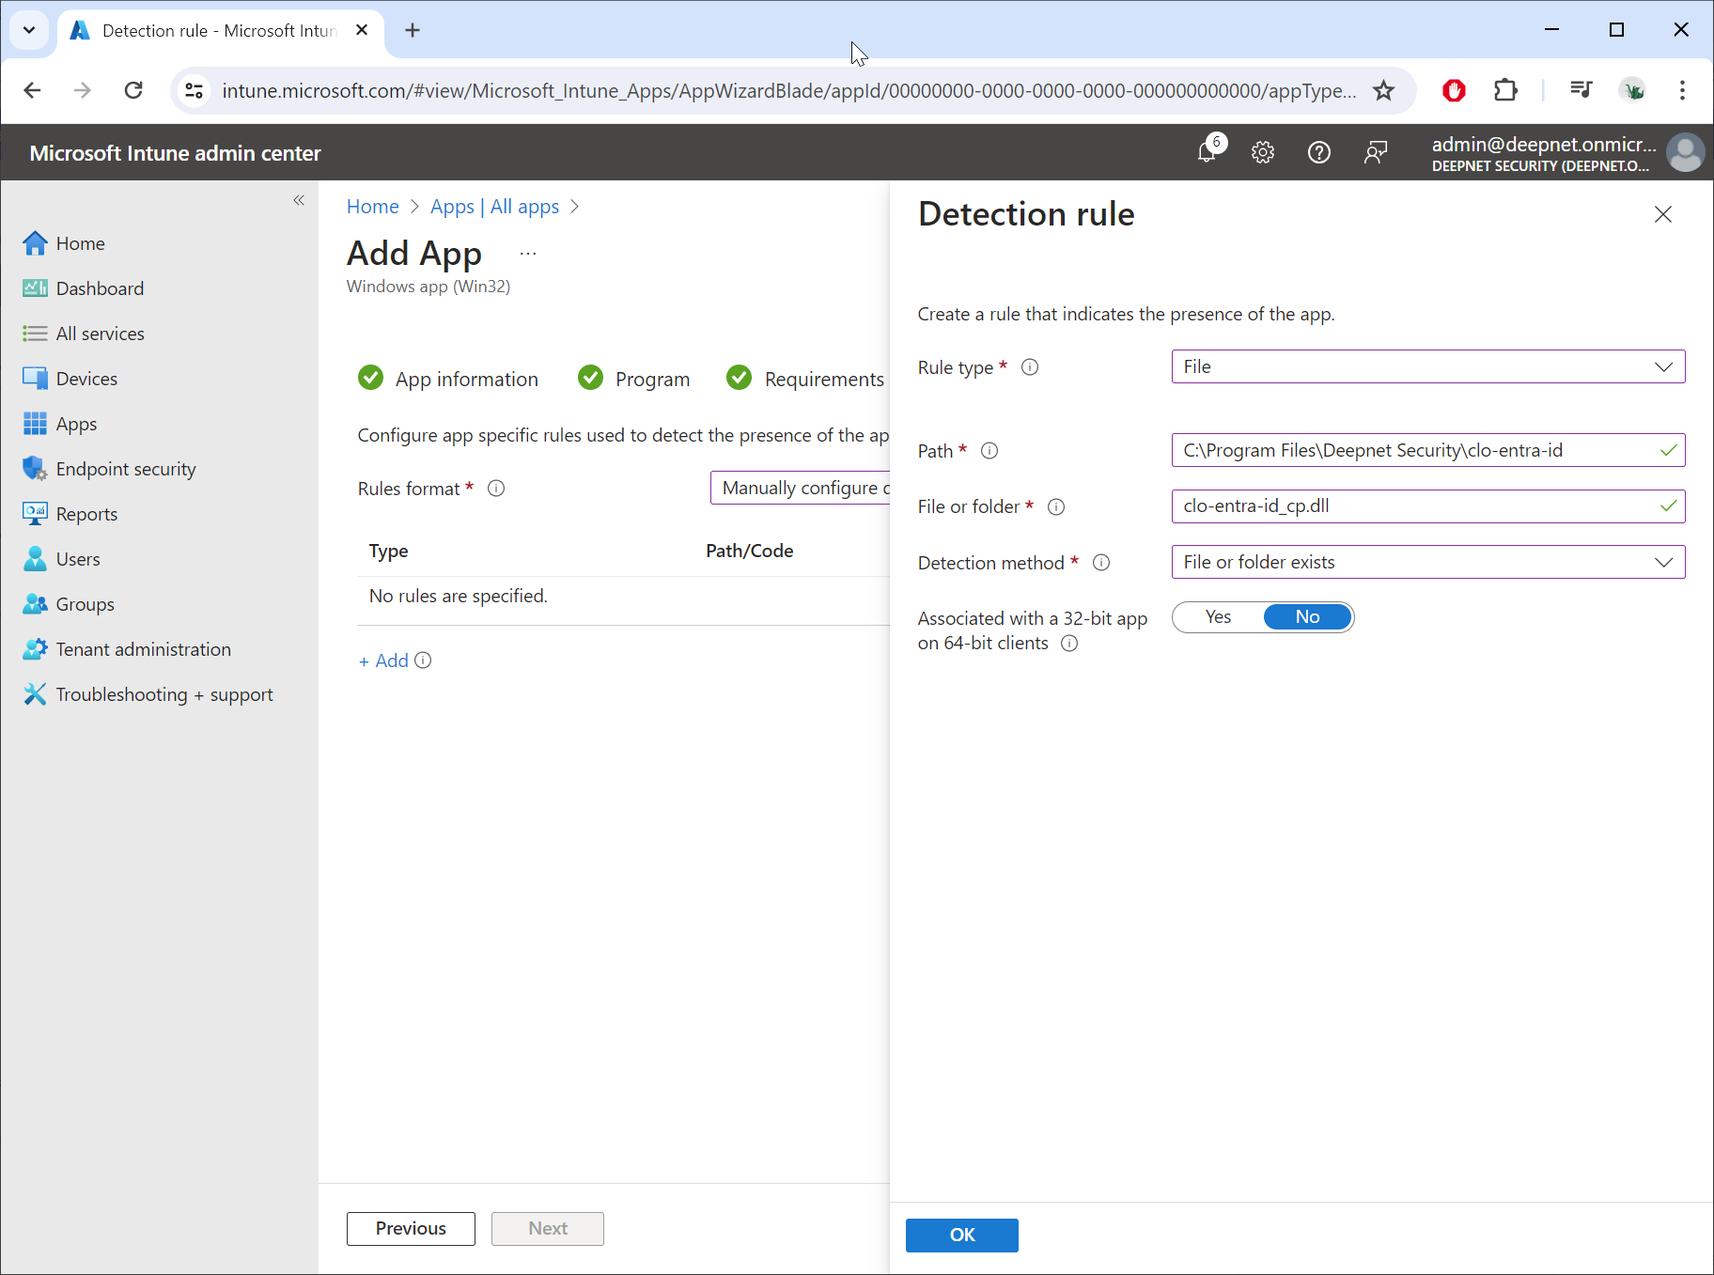Click the All apps breadcrumb link

[524, 207]
